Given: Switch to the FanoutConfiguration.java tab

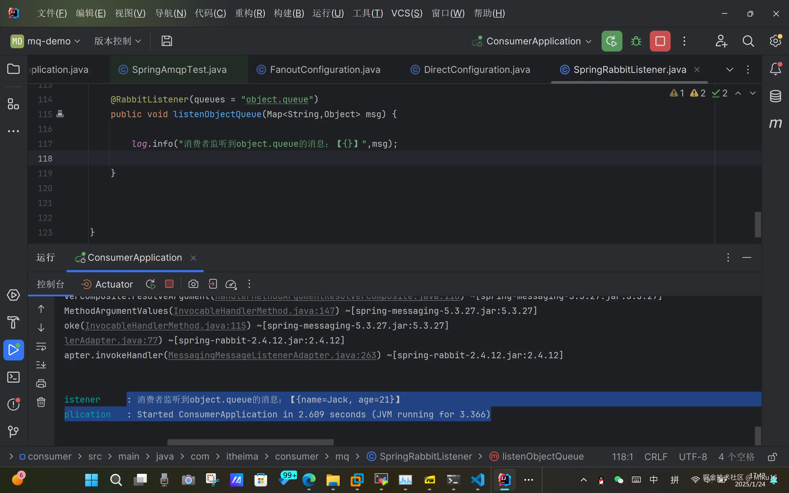Looking at the screenshot, I should coord(325,70).
